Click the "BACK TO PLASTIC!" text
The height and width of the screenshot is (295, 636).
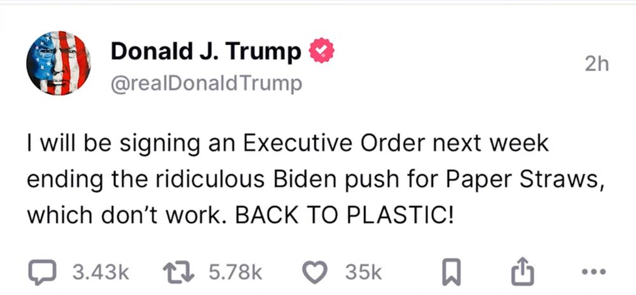(x=344, y=216)
